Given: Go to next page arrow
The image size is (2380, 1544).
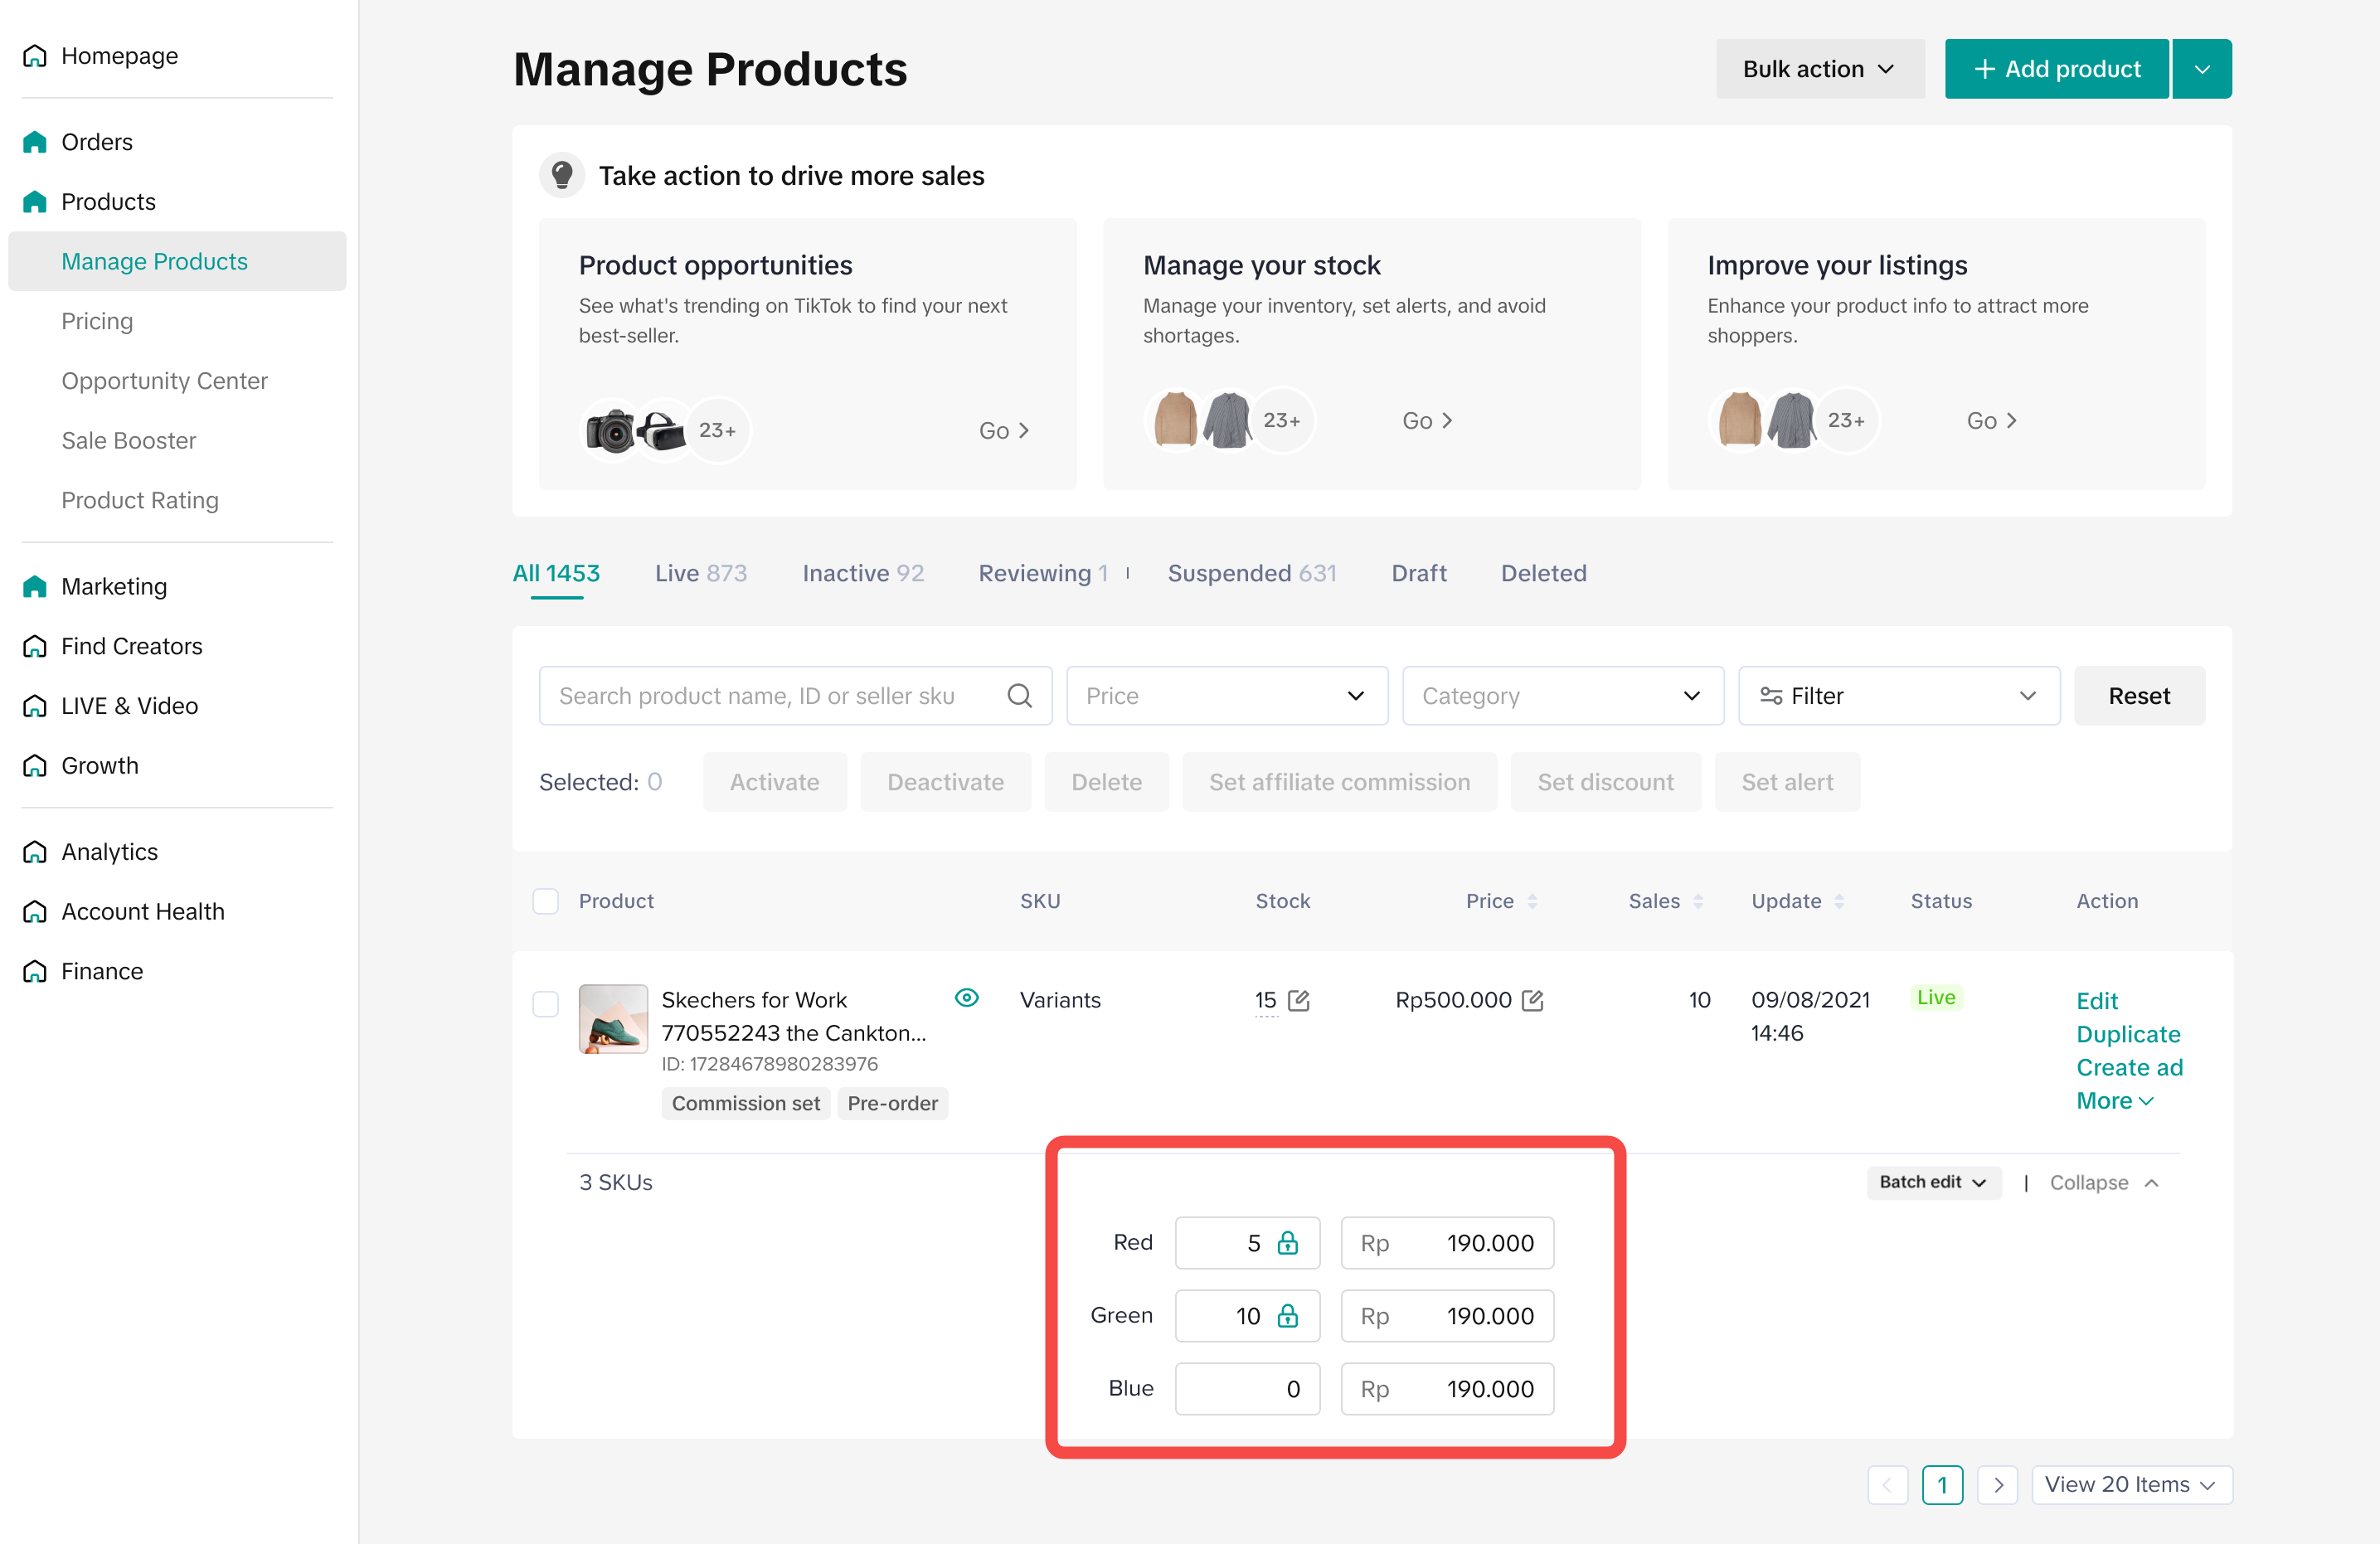Looking at the screenshot, I should pos(1997,1485).
